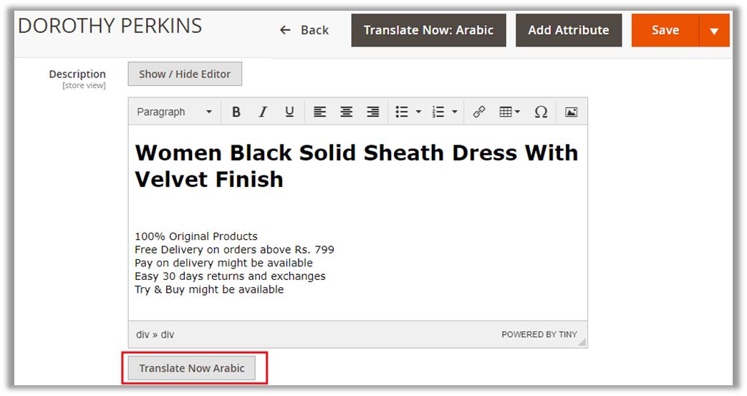This screenshot has height=396, width=747.
Task: Open the table insert dropdown
Action: point(509,112)
